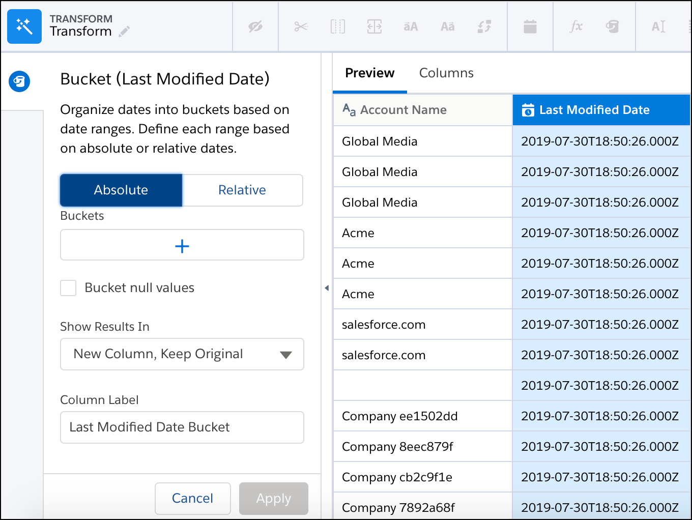Screen dimensions: 692x520
Task: Switch to Relative bucket mode
Action: click(242, 190)
